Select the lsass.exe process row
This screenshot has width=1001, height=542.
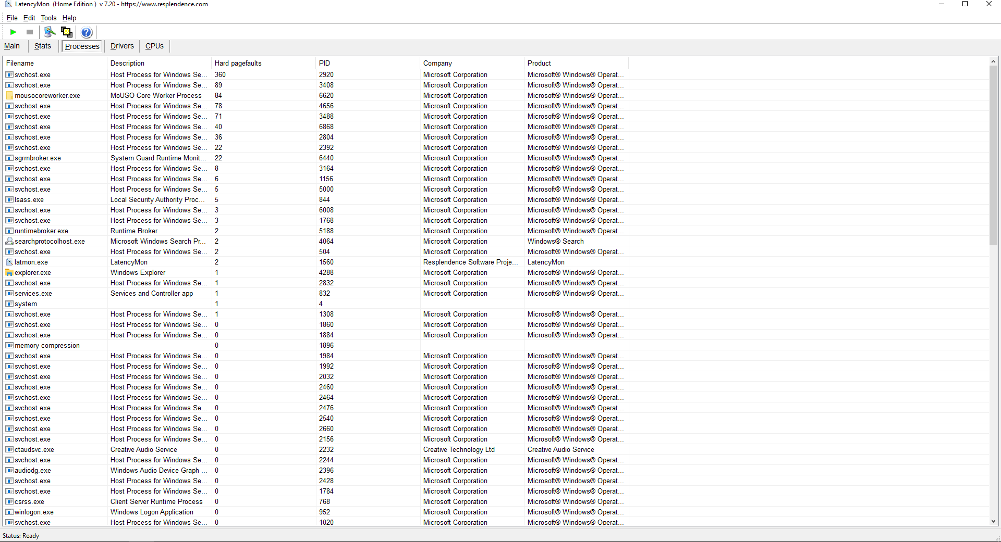point(29,200)
